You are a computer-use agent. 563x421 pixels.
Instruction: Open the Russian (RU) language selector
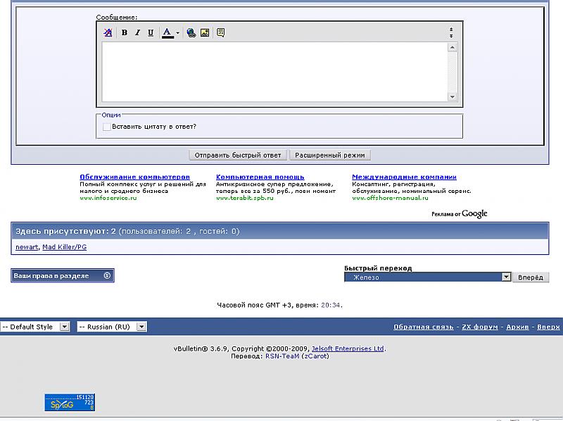141,327
